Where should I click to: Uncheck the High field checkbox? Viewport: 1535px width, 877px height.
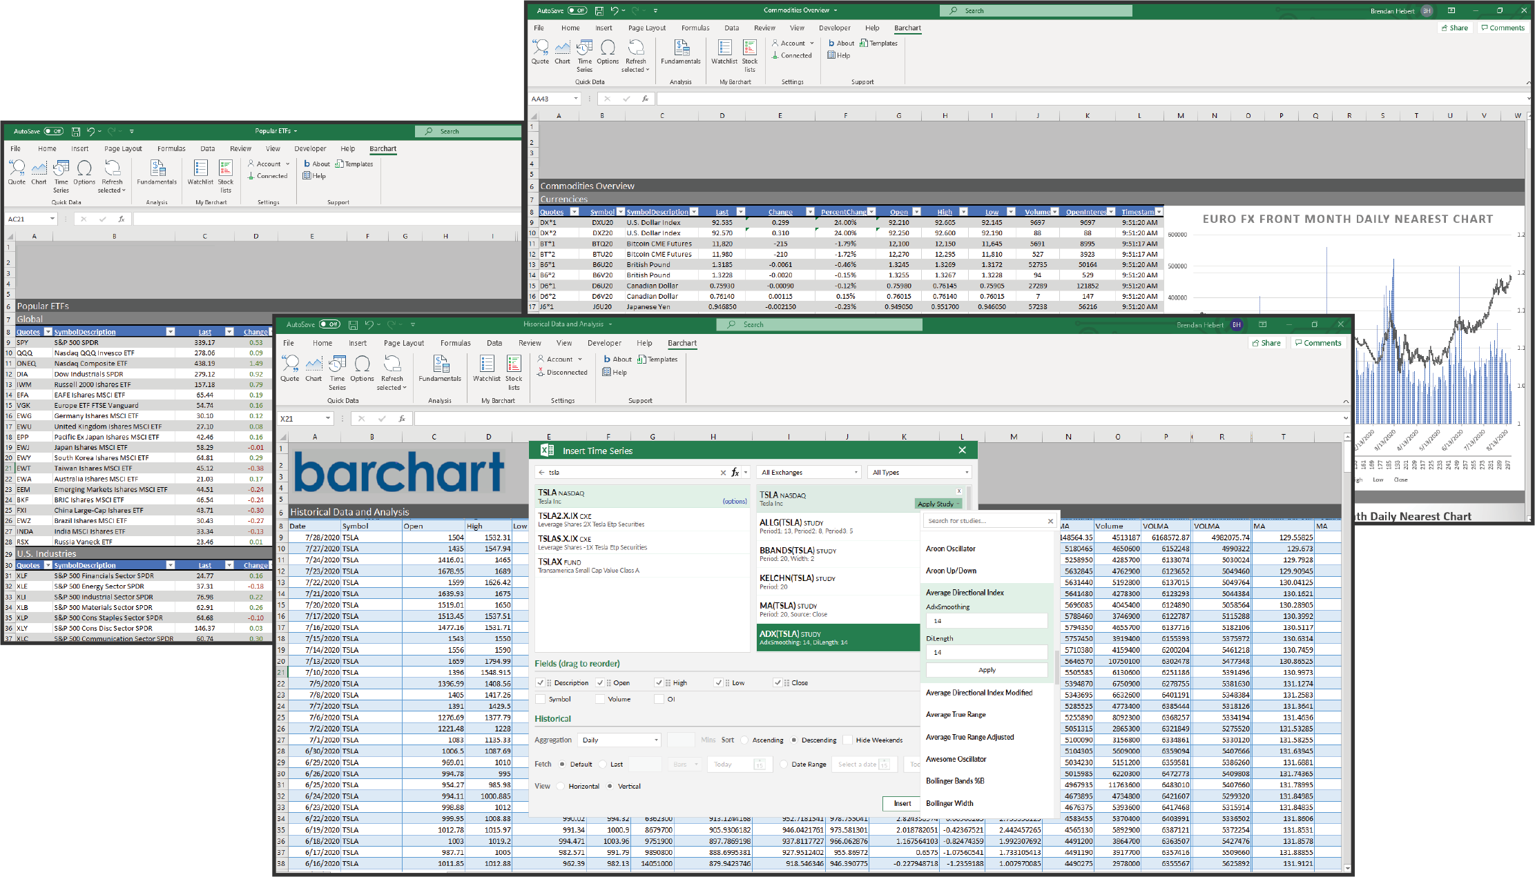tap(659, 682)
